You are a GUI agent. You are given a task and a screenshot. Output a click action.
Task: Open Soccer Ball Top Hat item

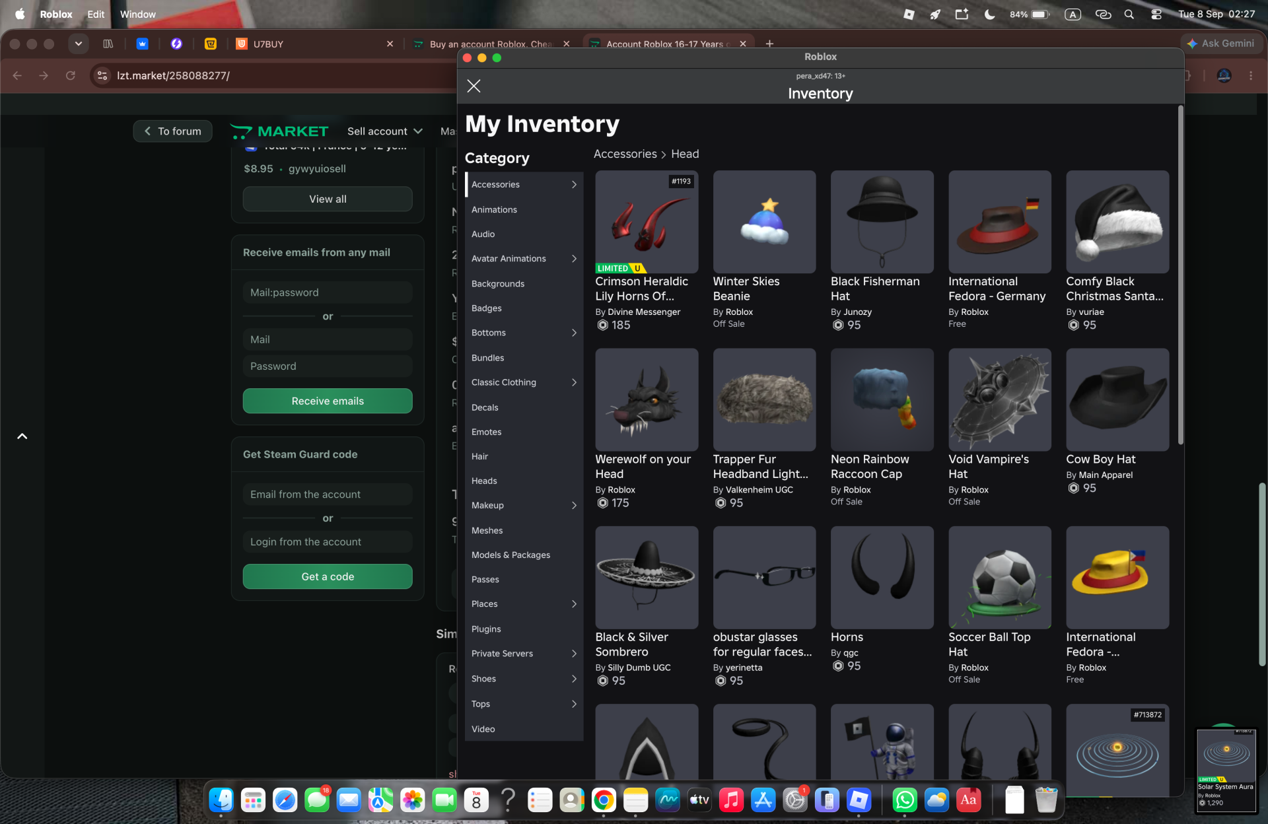point(1000,578)
